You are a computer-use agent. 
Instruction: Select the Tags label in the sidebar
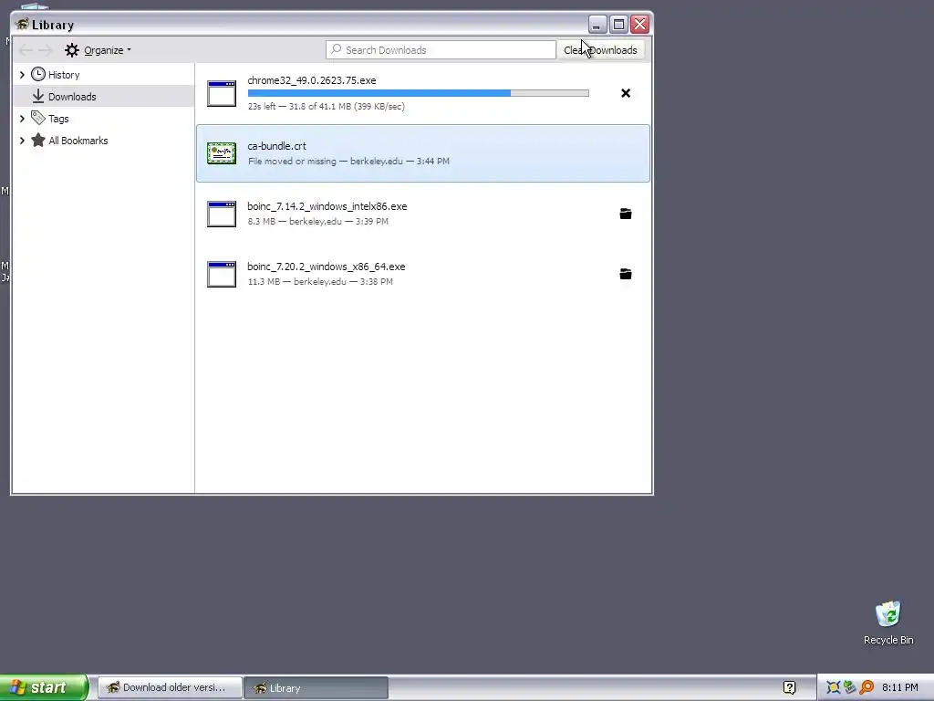point(58,119)
